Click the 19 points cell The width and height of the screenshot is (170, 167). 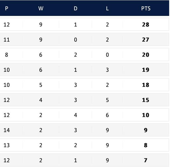146,70
